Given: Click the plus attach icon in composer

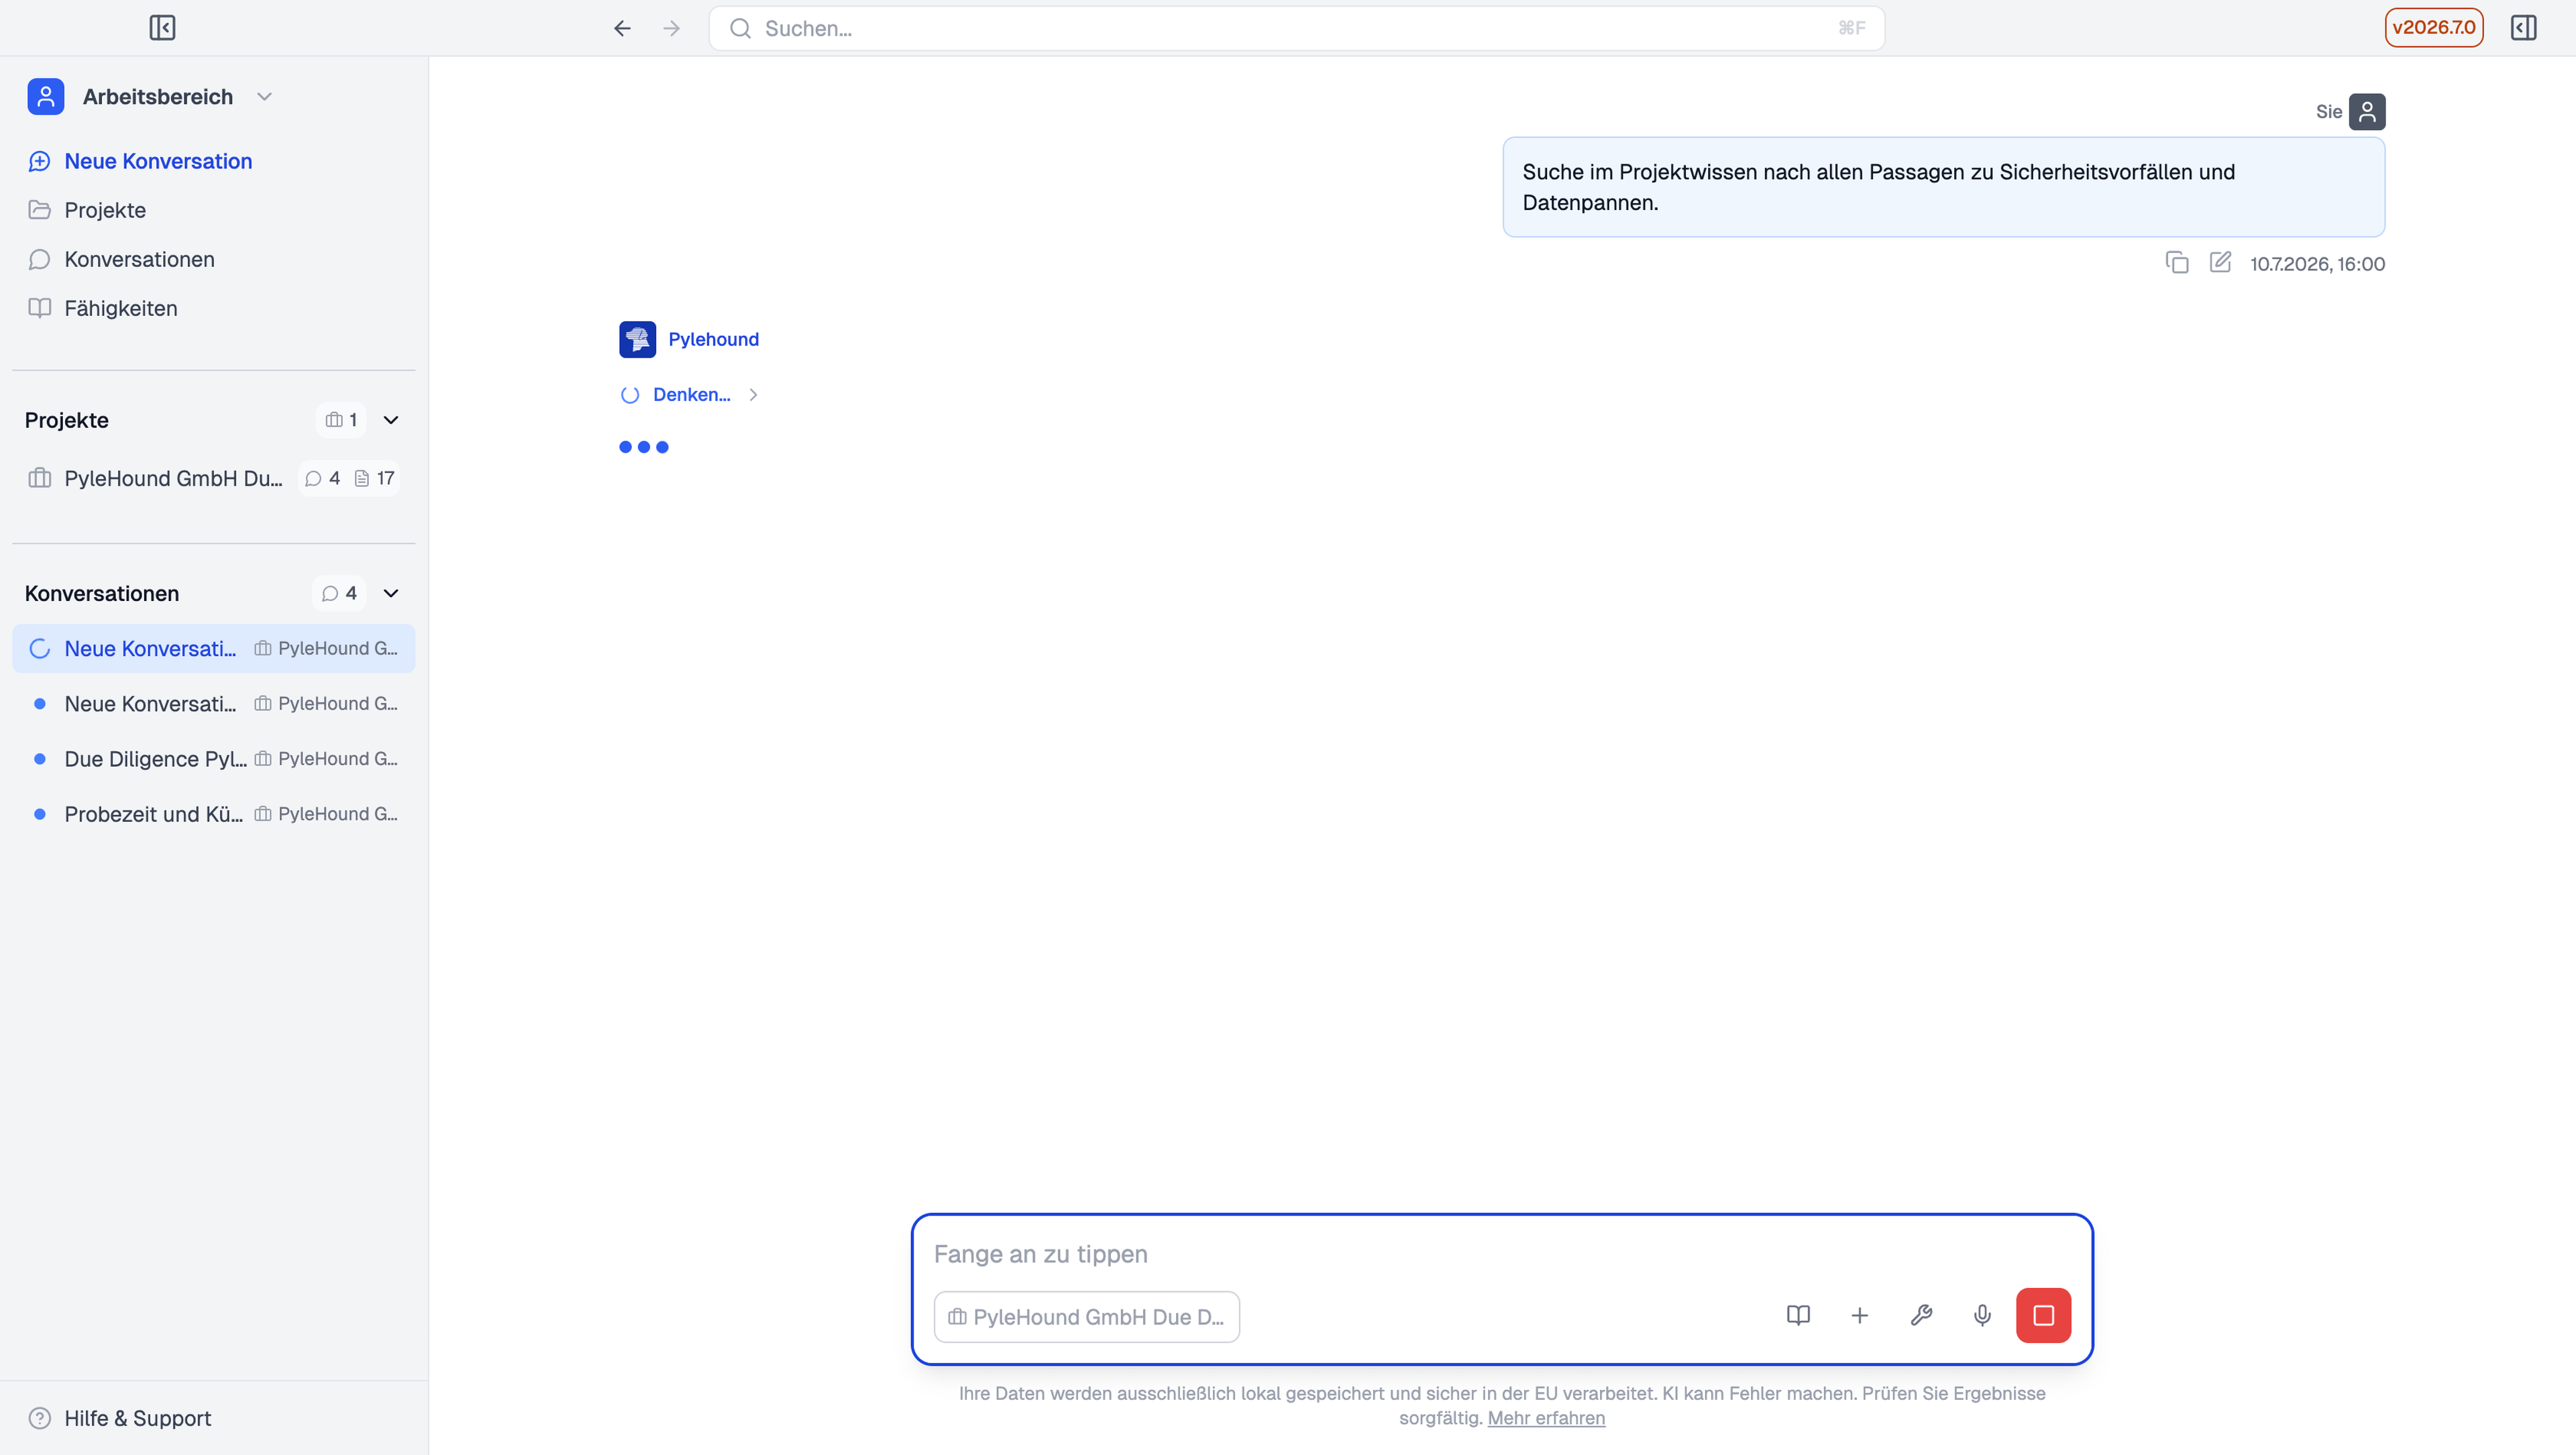Looking at the screenshot, I should point(1859,1315).
